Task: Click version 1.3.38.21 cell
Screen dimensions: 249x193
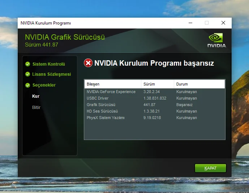Action: pyautogui.click(x=151, y=111)
